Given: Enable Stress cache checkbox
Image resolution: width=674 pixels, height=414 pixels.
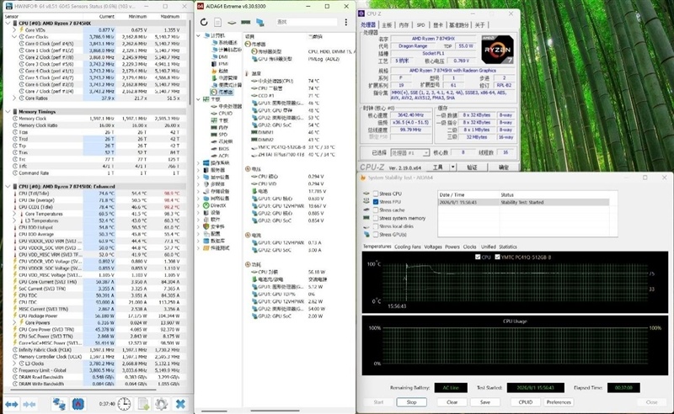Looking at the screenshot, I should [x=376, y=210].
